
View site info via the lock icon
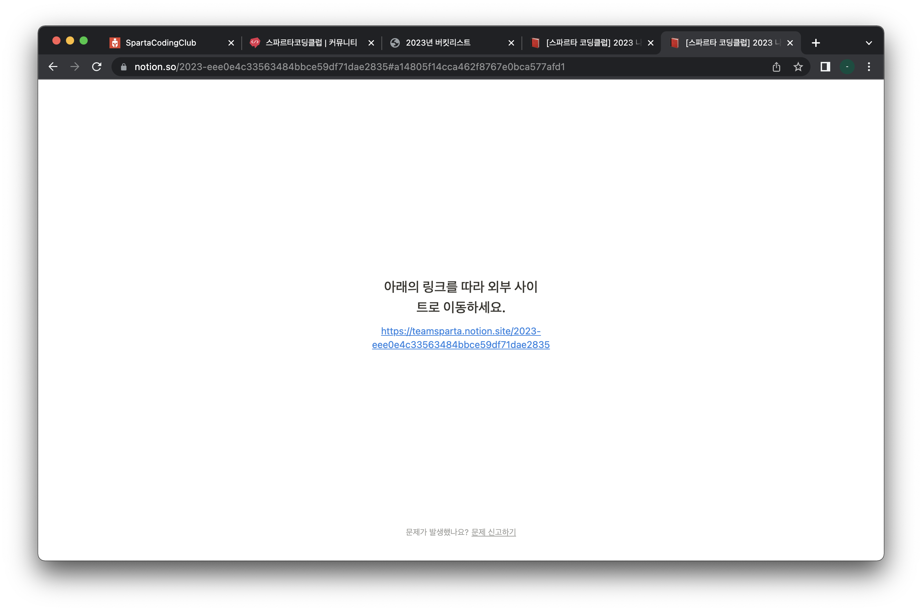click(x=123, y=67)
